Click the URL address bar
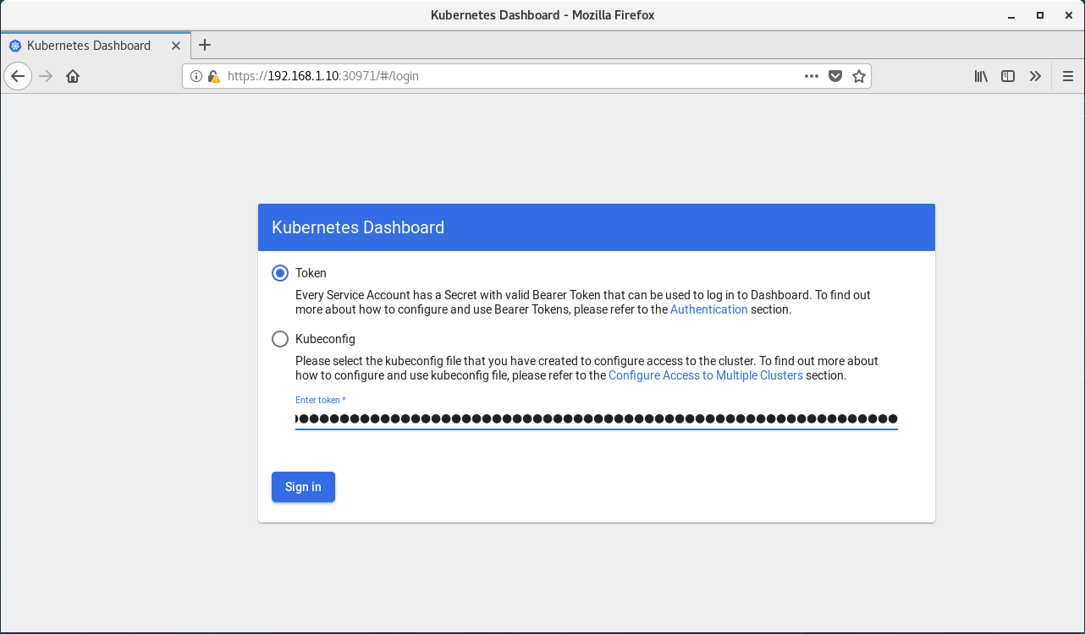The width and height of the screenshot is (1085, 634). 508,76
